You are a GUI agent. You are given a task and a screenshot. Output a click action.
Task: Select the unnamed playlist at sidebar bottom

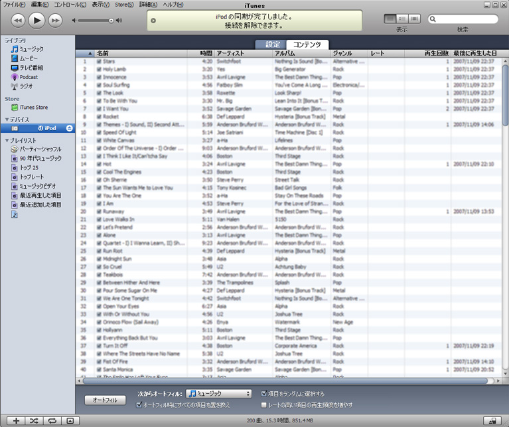click(15, 214)
